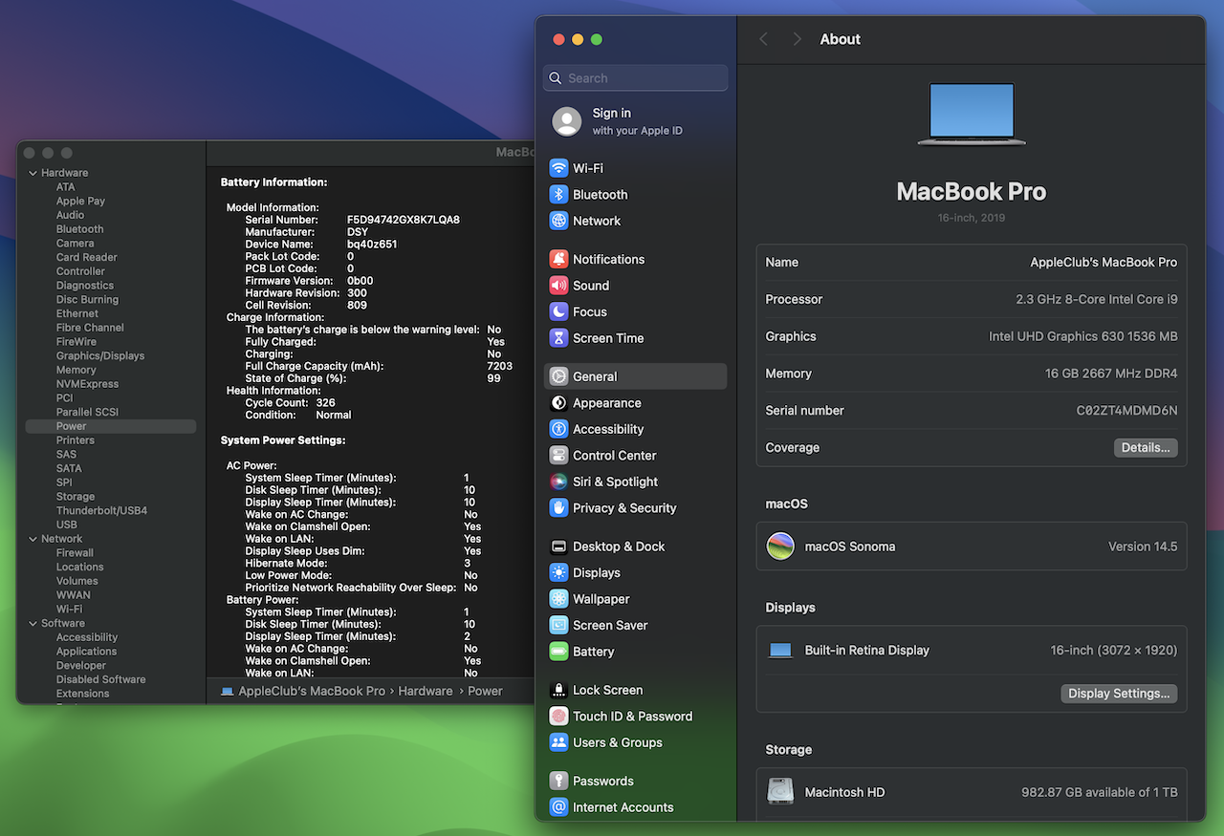The image size is (1224, 836).
Task: Click the AppleClub's MacBook Pro name value
Action: pos(1104,262)
